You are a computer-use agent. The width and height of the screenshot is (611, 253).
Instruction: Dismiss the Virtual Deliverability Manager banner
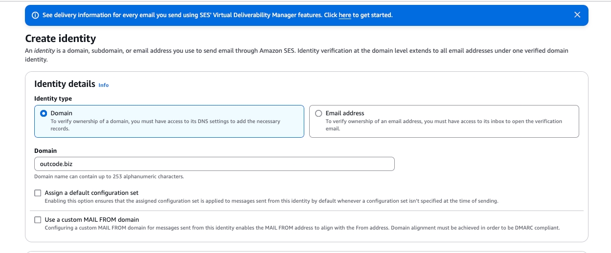coord(577,15)
